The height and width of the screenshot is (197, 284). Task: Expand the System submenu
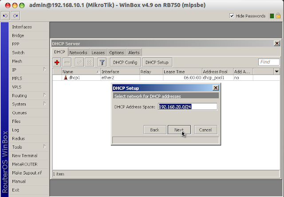click(44, 104)
